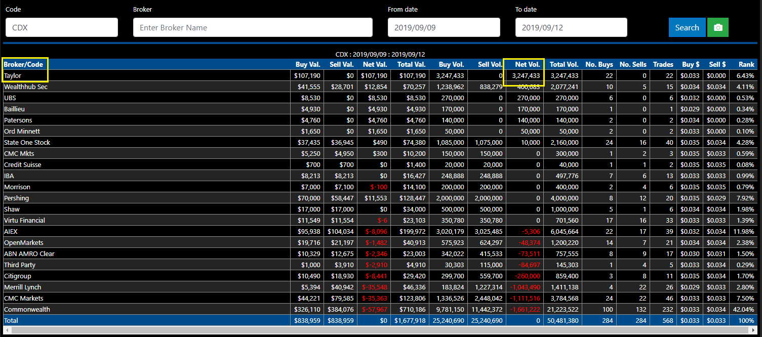Click the table title CDX : 2019/09/09 : 2019/09/12
The width and height of the screenshot is (762, 337).
tap(380, 54)
